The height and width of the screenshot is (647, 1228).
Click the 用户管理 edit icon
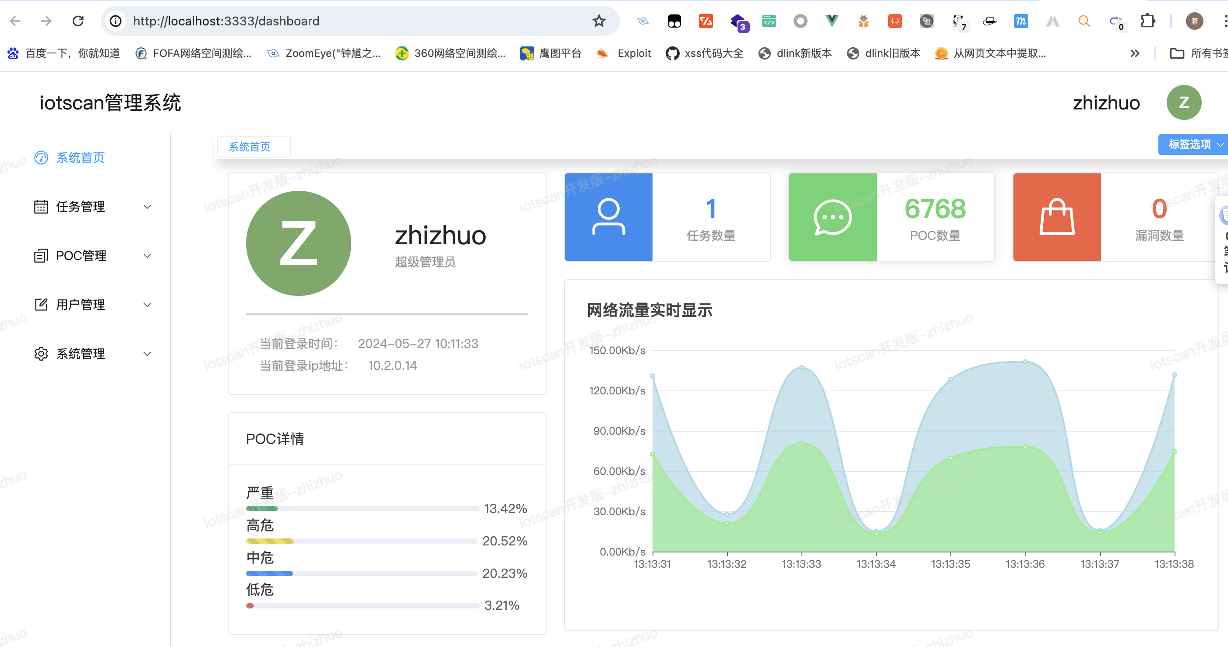(x=41, y=304)
